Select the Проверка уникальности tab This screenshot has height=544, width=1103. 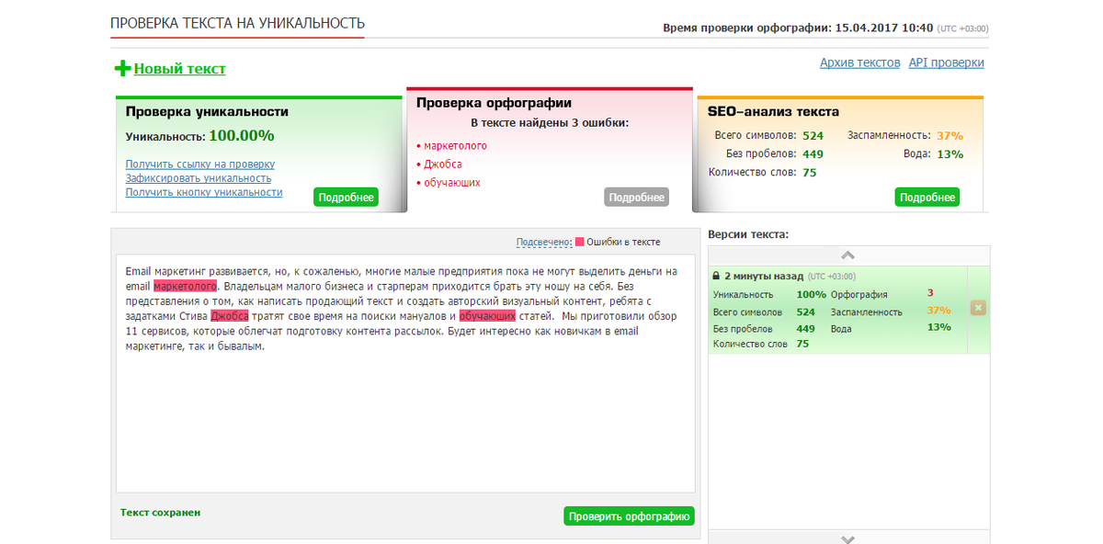tap(207, 112)
